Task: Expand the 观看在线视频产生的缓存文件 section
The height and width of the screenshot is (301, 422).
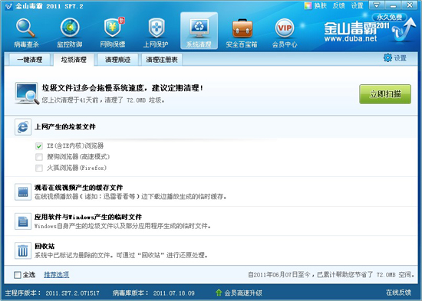Action: (x=211, y=192)
